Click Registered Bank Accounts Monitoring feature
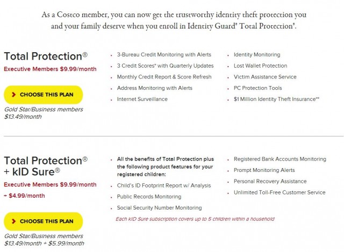The image size is (344, 252). [x=279, y=159]
